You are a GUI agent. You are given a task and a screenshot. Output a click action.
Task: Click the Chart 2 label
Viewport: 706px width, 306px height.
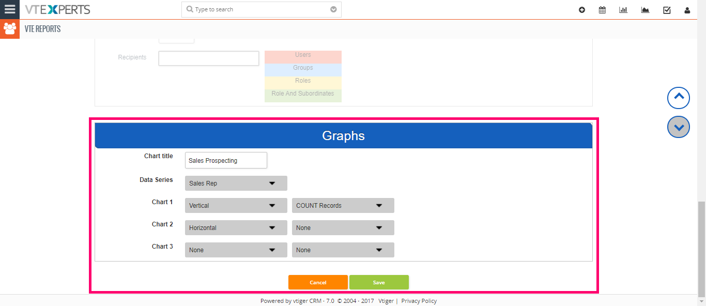pyautogui.click(x=163, y=224)
